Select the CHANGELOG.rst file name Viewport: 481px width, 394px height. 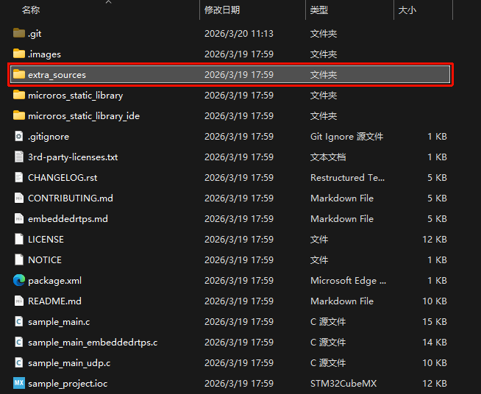click(63, 177)
